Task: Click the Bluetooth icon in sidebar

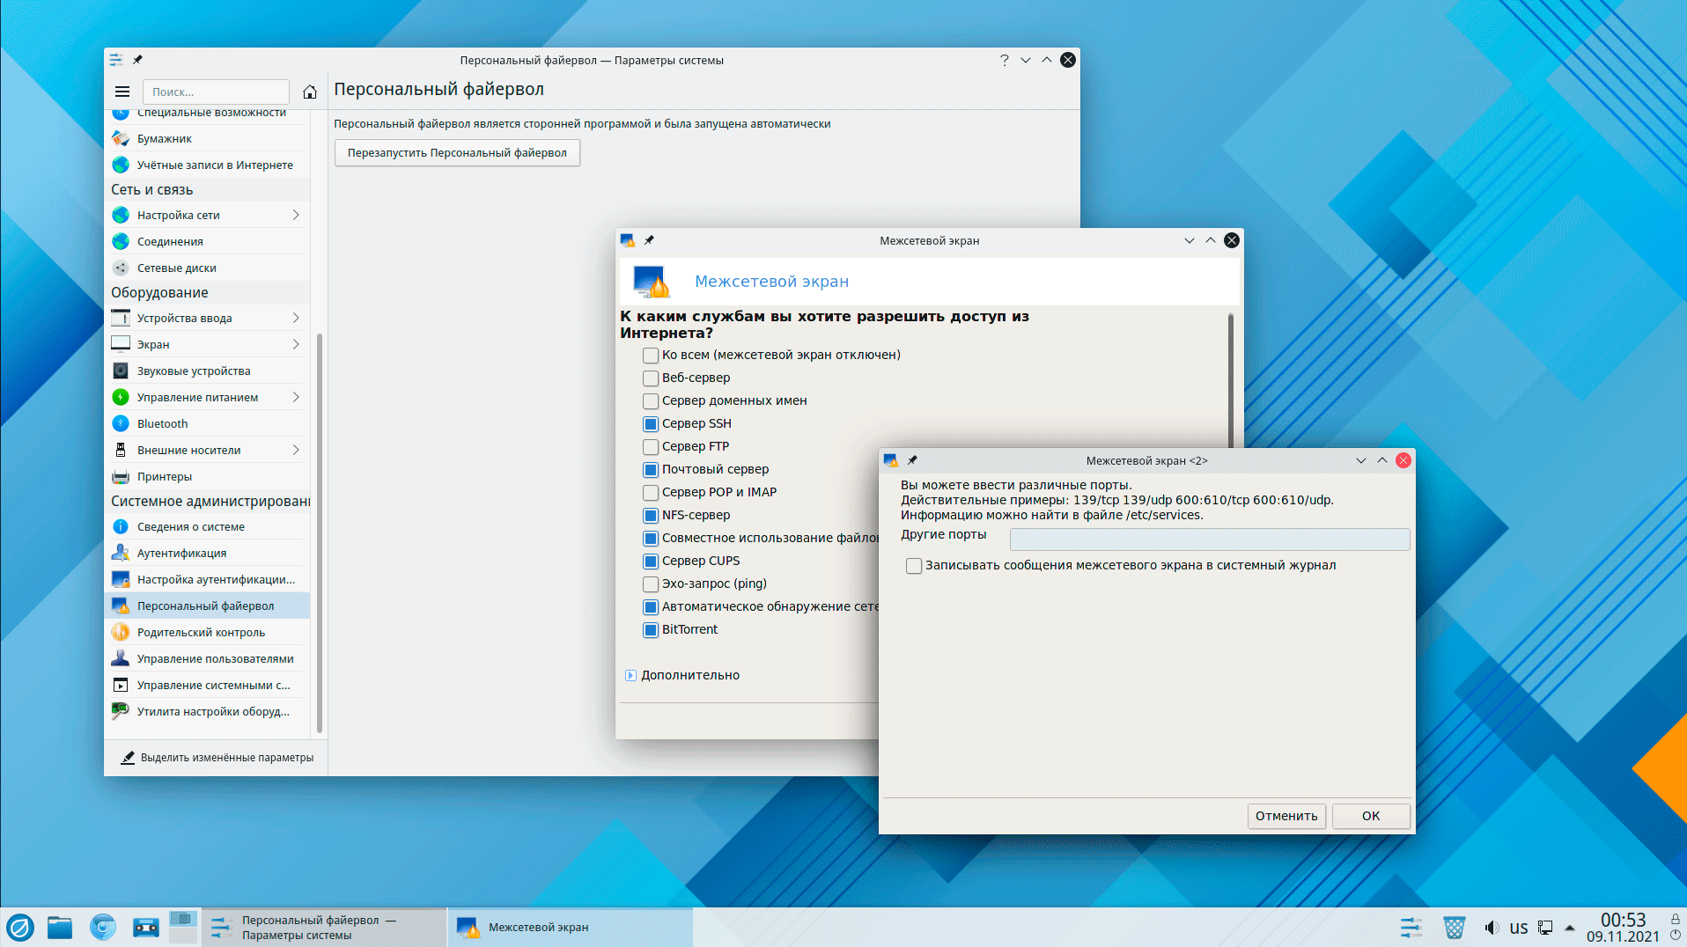Action: (x=121, y=423)
